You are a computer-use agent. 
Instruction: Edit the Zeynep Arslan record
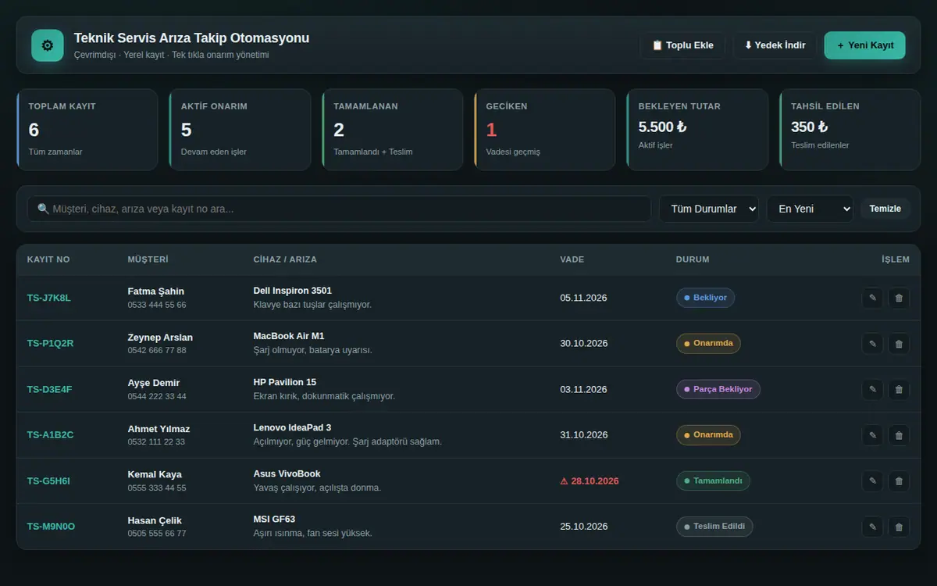[x=872, y=344]
